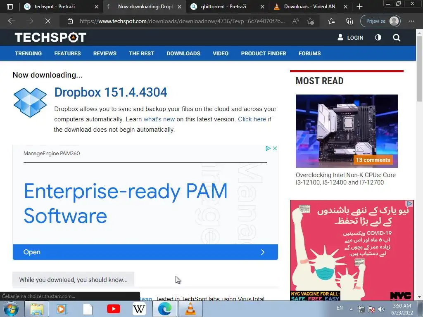Image resolution: width=423 pixels, height=317 pixels.
Task: Open the Favorites list icon
Action: [331, 21]
